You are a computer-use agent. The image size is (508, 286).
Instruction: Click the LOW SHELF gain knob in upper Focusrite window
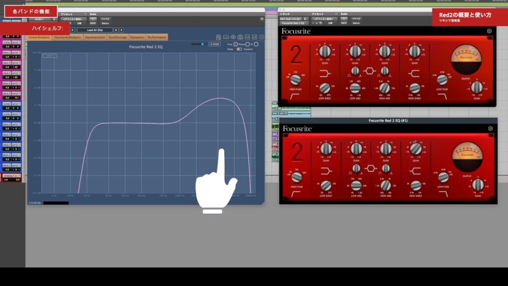(x=325, y=51)
